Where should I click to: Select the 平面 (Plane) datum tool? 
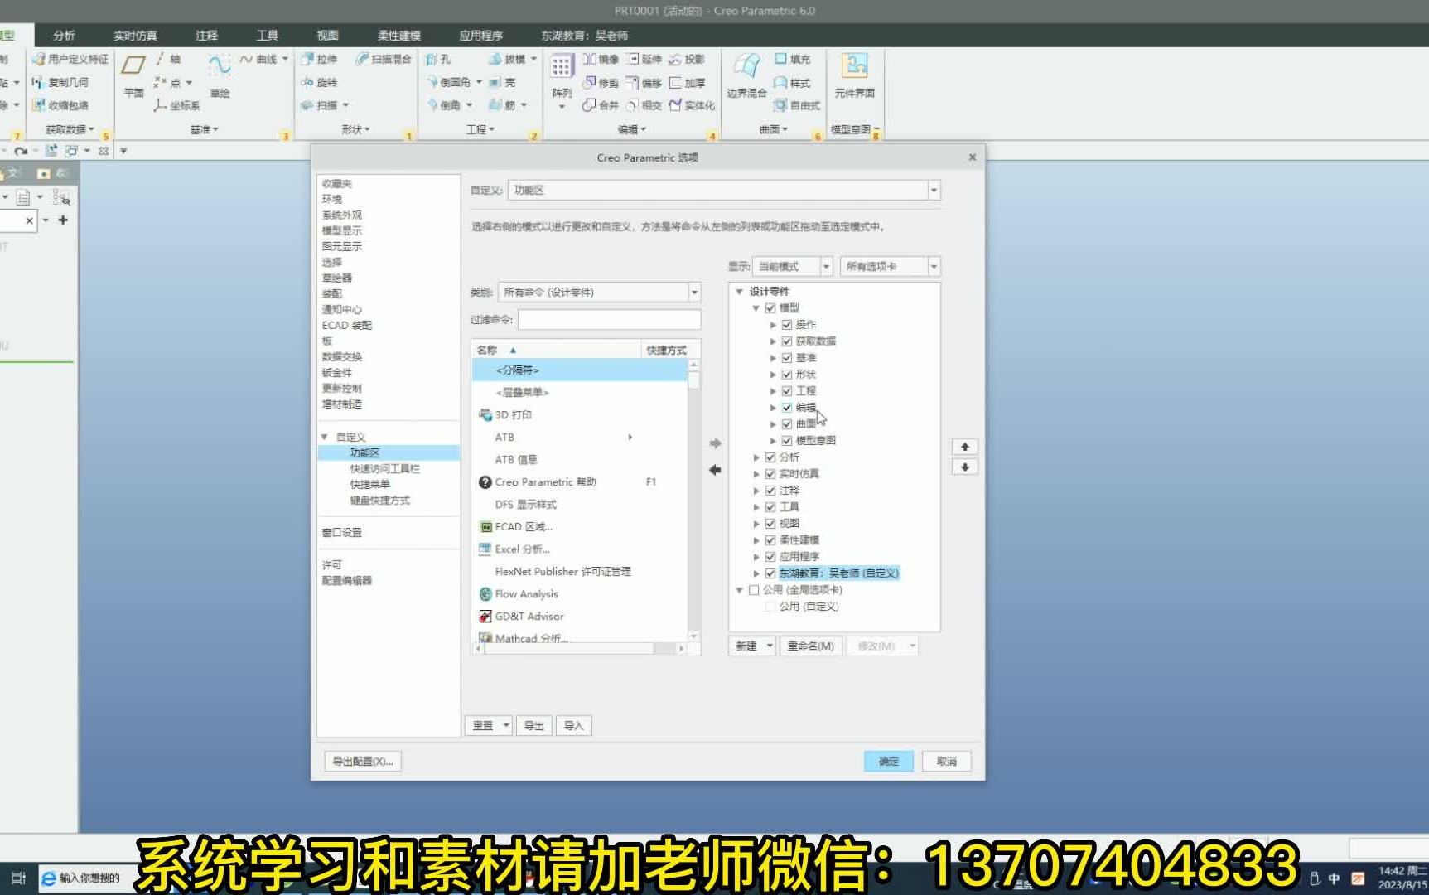click(x=133, y=75)
